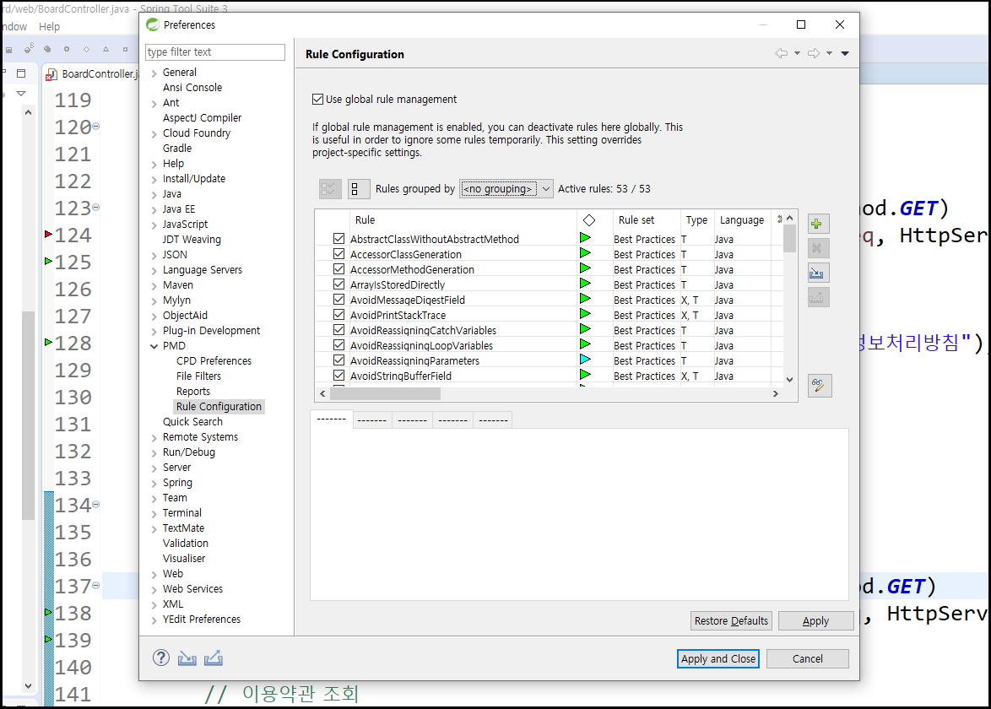This screenshot has height=709, width=991.
Task: Click the forward navigation arrow in Rule Configuration
Action: click(x=814, y=54)
